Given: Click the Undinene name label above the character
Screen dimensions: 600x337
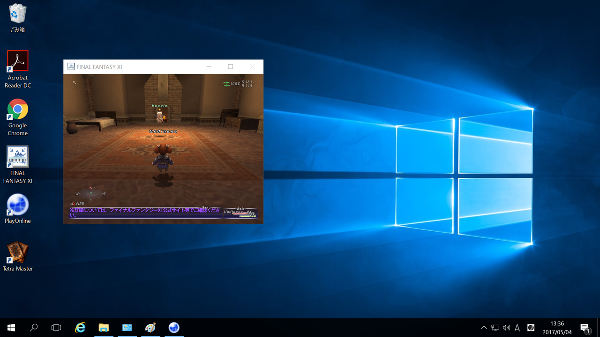Looking at the screenshot, I should (163, 132).
